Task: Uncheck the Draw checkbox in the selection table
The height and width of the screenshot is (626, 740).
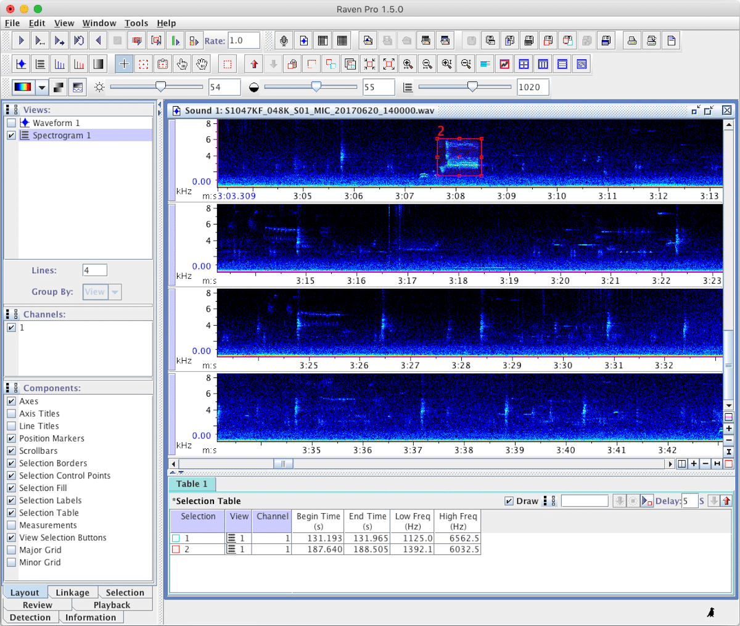Action: point(509,501)
